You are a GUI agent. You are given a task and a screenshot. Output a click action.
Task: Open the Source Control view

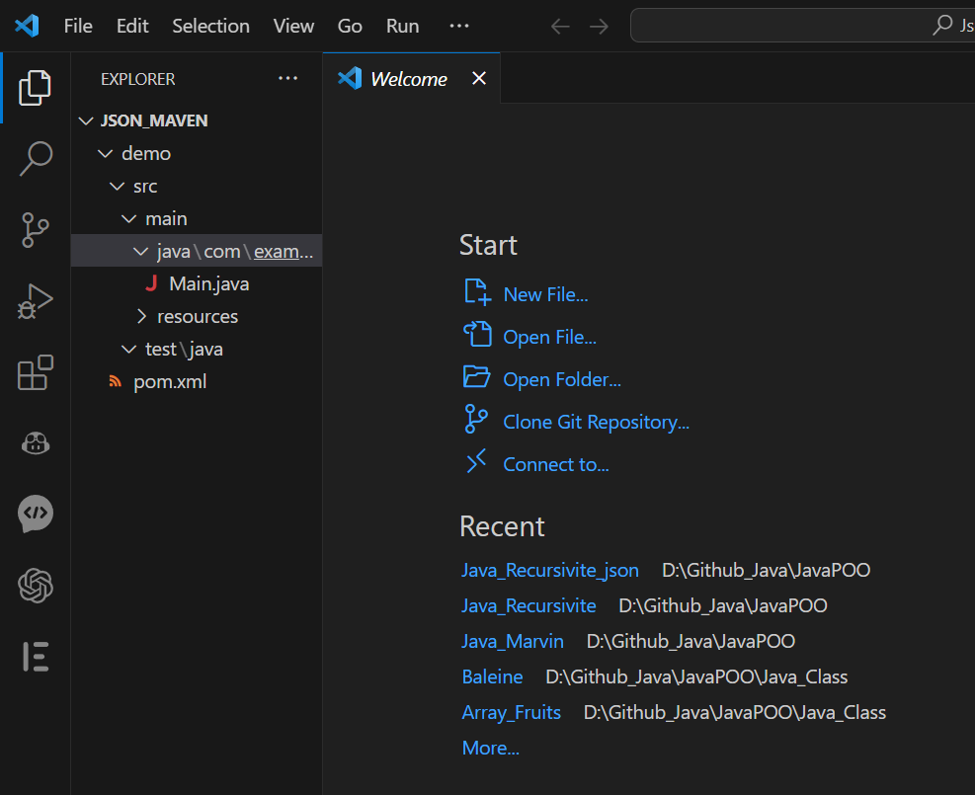[36, 229]
